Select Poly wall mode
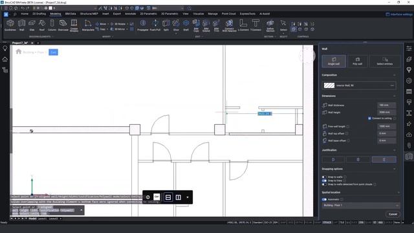Image resolution: width=414 pixels, height=233 pixels. (x=358, y=61)
